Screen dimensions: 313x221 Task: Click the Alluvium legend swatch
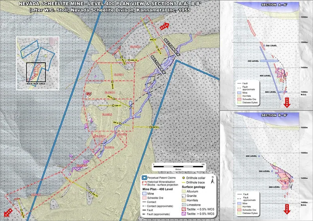(183, 191)
